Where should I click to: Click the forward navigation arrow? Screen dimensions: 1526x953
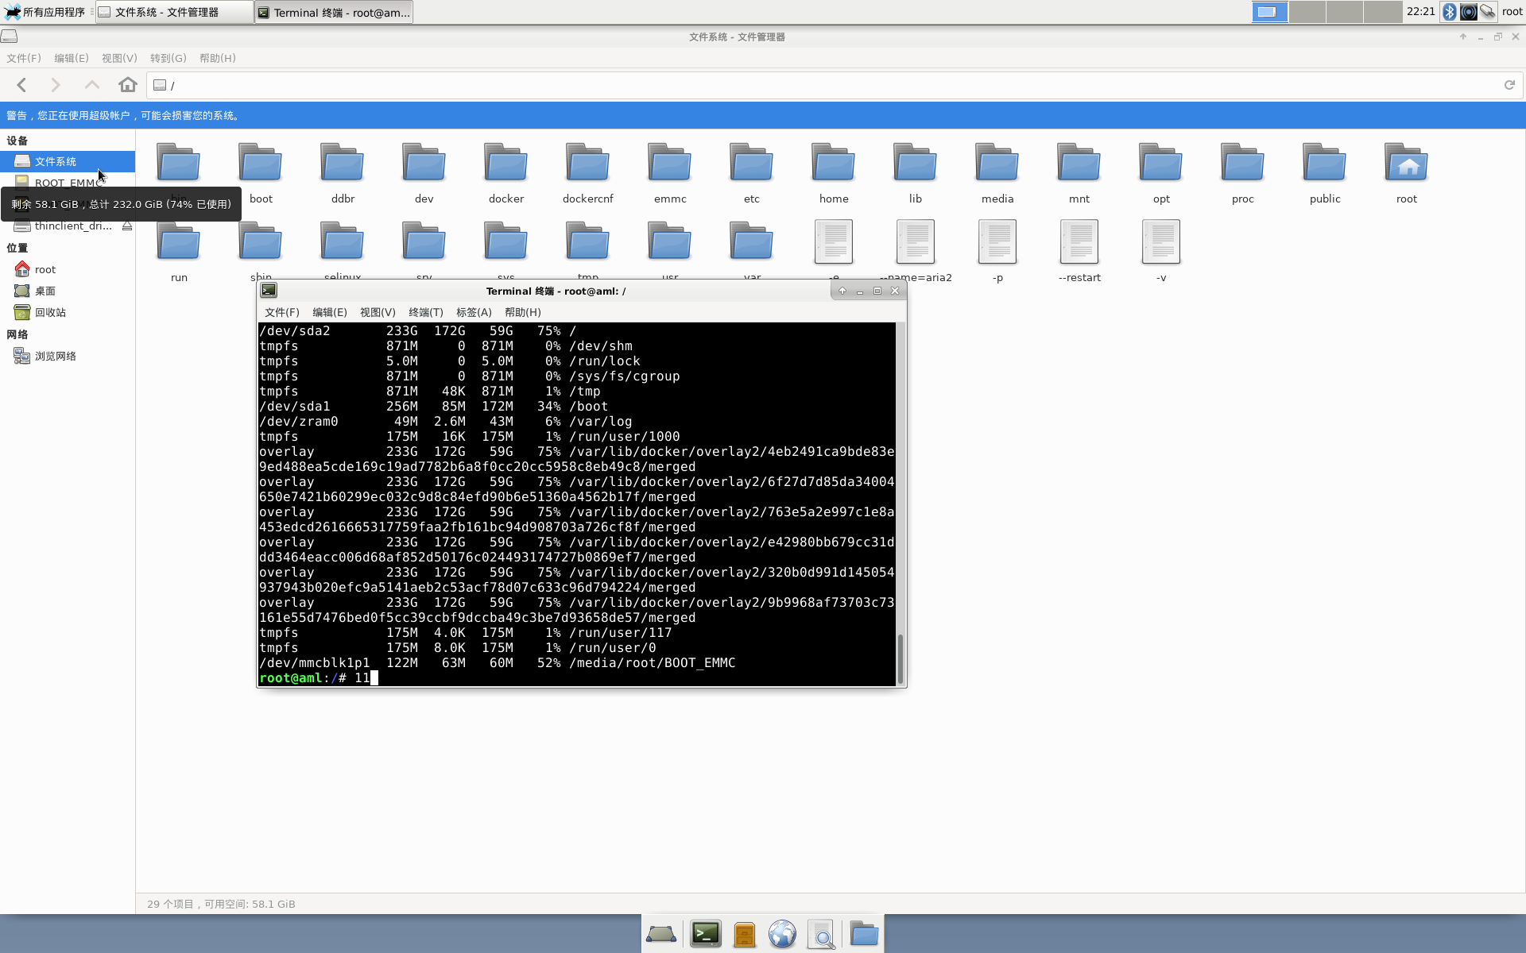point(56,85)
